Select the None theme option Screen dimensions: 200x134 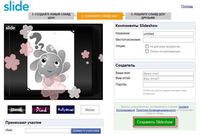90,110
